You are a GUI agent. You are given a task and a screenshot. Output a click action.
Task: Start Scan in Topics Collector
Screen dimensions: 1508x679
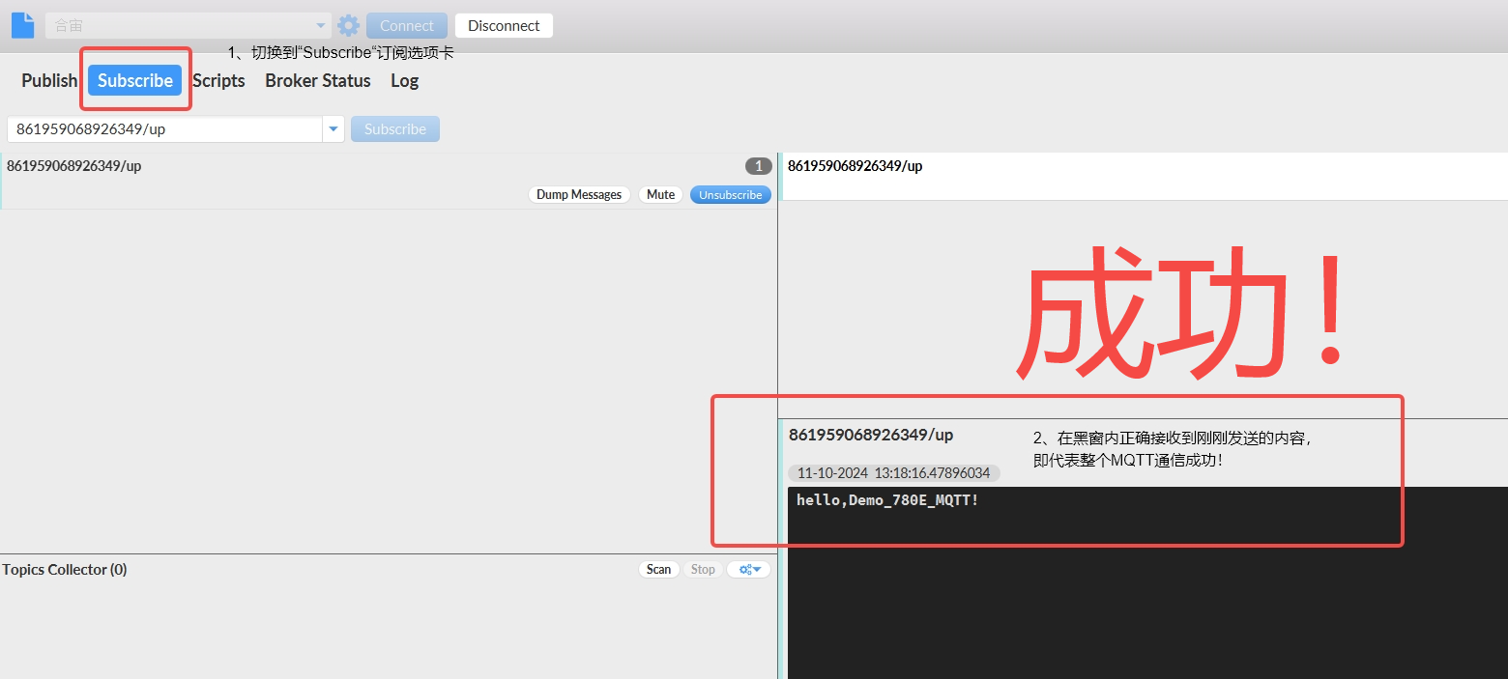(x=658, y=569)
